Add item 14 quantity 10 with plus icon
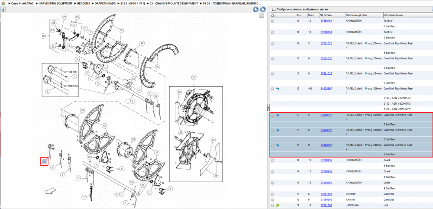The width and height of the screenshot is (433, 209). click(272, 160)
